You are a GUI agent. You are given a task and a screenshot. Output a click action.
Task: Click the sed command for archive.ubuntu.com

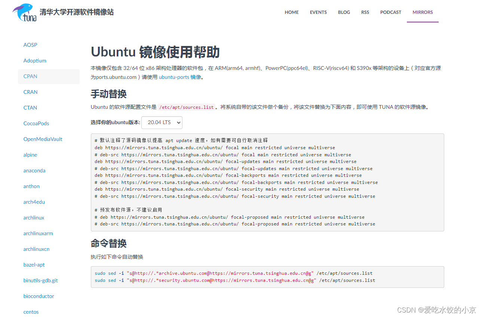point(234,273)
